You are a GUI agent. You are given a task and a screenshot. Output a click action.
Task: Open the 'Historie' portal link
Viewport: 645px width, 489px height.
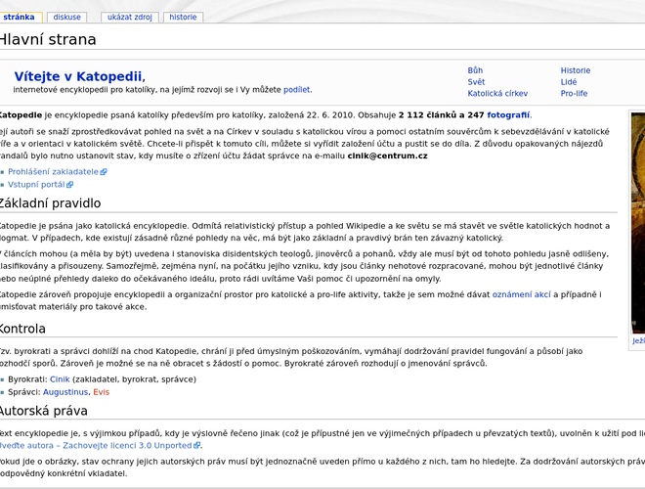pos(576,70)
